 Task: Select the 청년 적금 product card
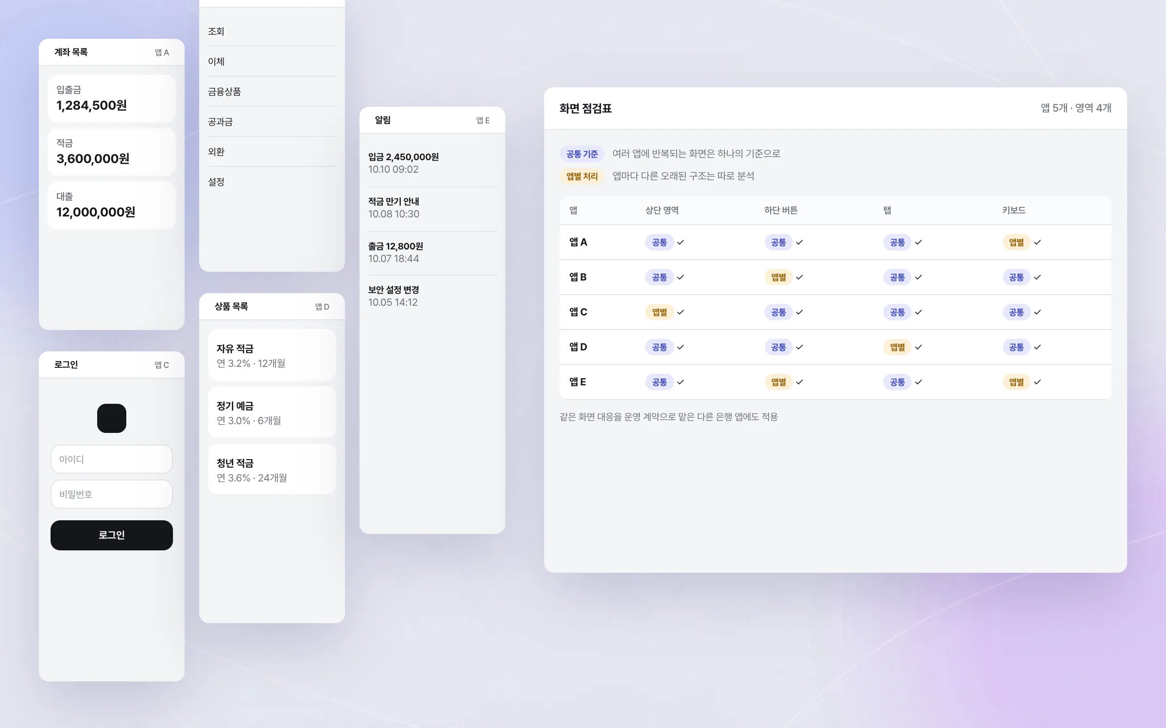(x=272, y=470)
